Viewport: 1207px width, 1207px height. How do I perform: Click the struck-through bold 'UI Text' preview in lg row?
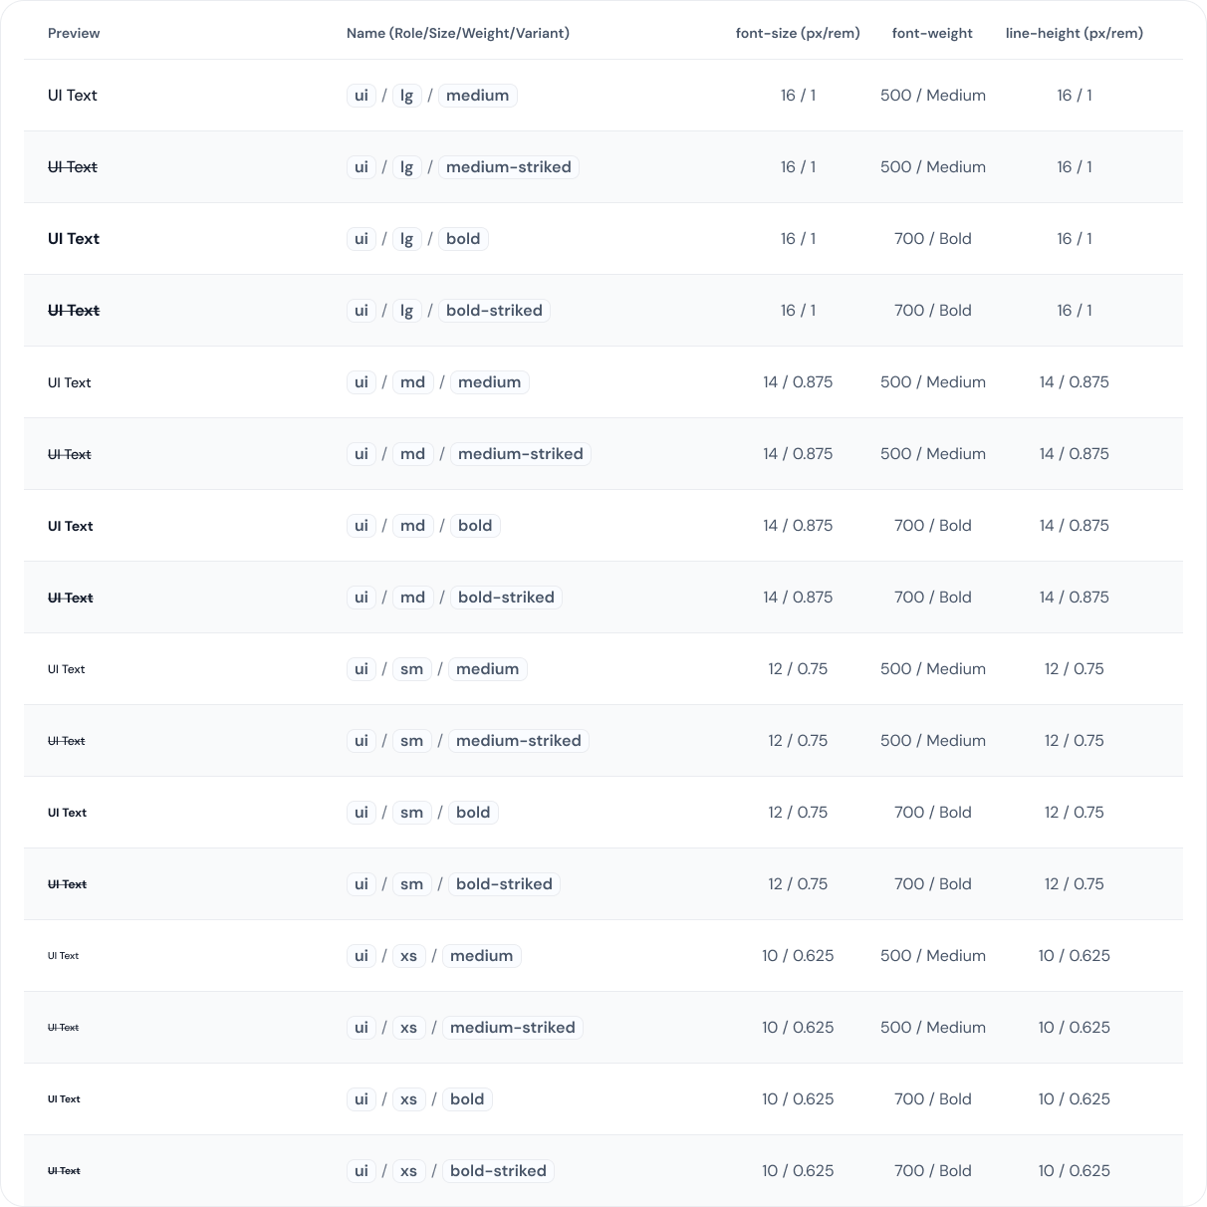click(74, 311)
